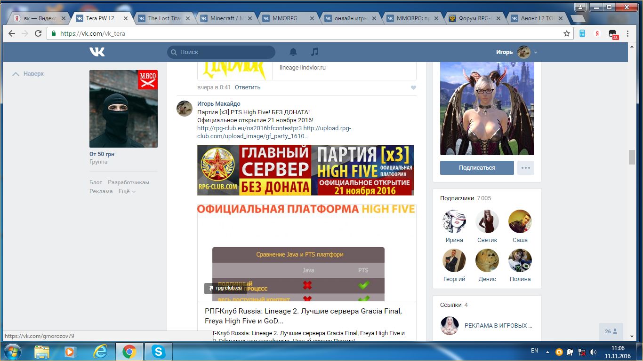Show hidden system tray icons

(547, 352)
